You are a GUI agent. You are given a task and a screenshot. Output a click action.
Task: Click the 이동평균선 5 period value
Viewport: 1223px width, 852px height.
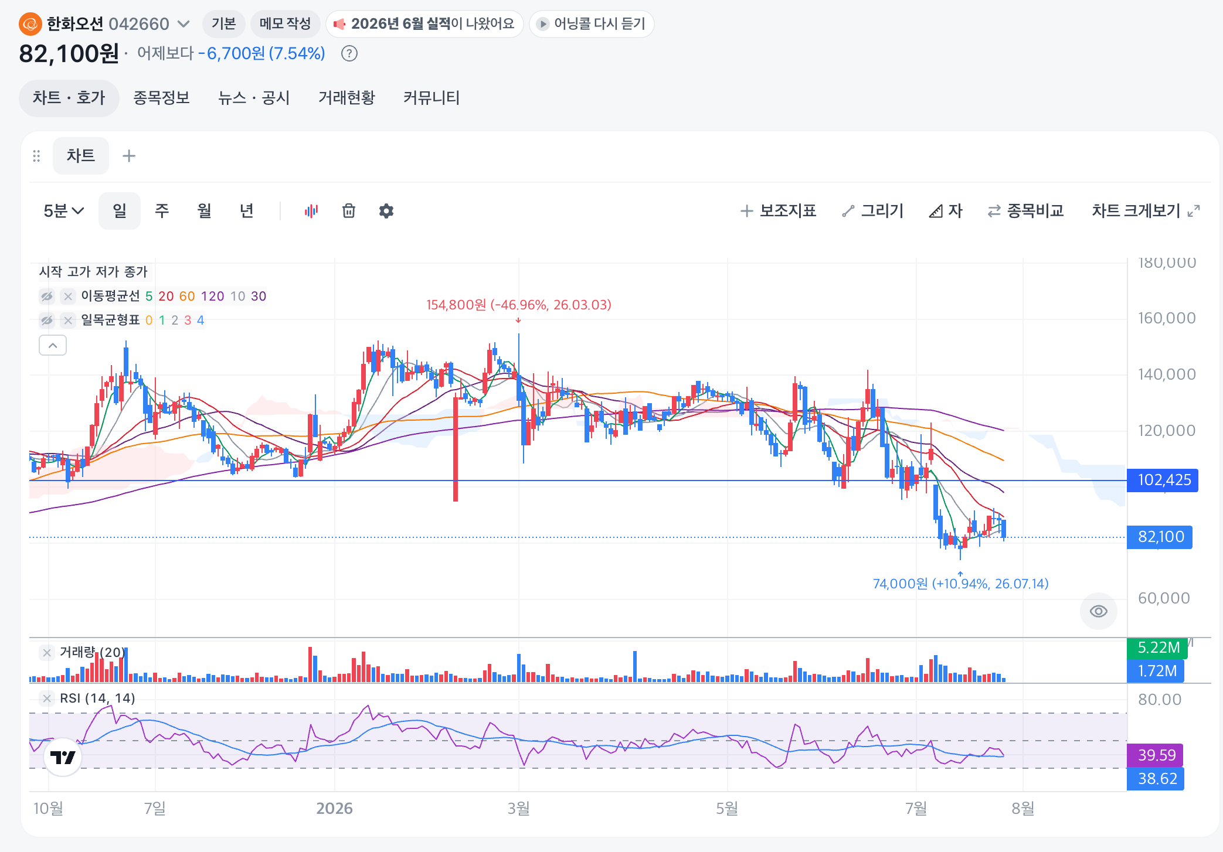tap(149, 297)
